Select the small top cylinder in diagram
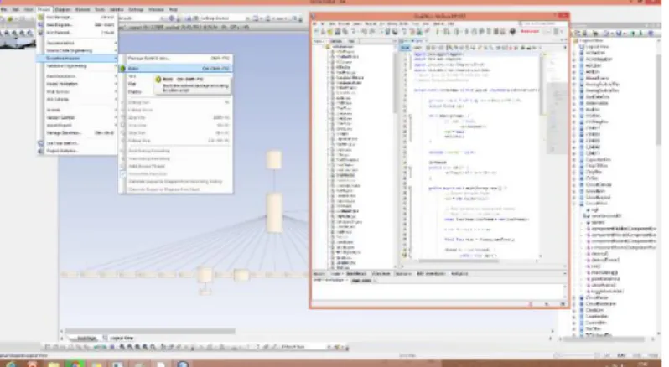 click(x=274, y=159)
